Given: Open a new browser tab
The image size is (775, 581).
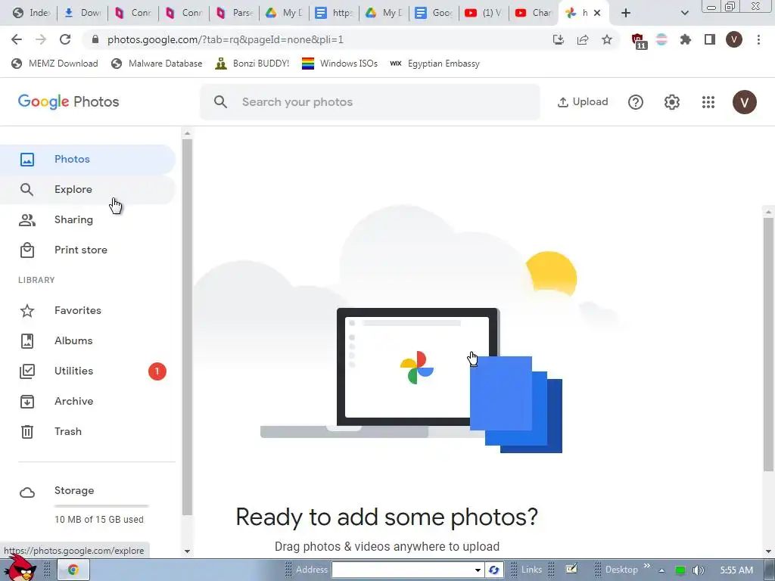Looking at the screenshot, I should coord(626,13).
